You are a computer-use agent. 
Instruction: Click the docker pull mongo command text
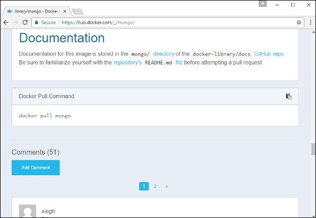(x=45, y=116)
